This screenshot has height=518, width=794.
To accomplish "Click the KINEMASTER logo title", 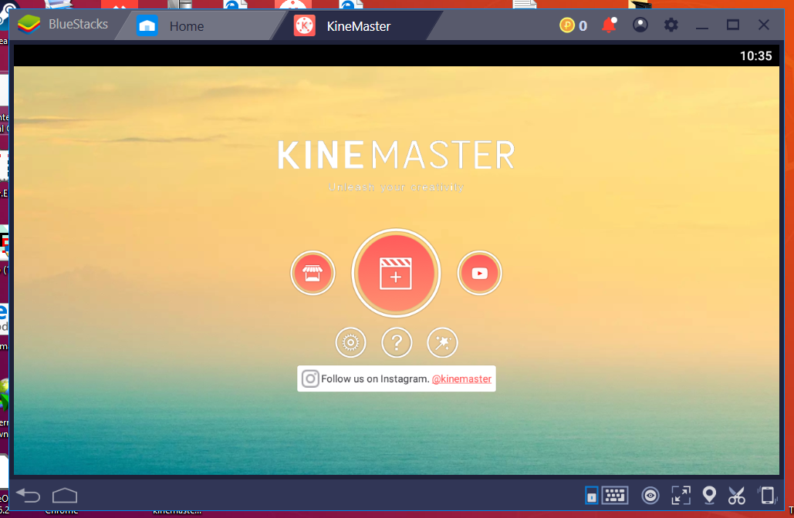I will coord(397,155).
